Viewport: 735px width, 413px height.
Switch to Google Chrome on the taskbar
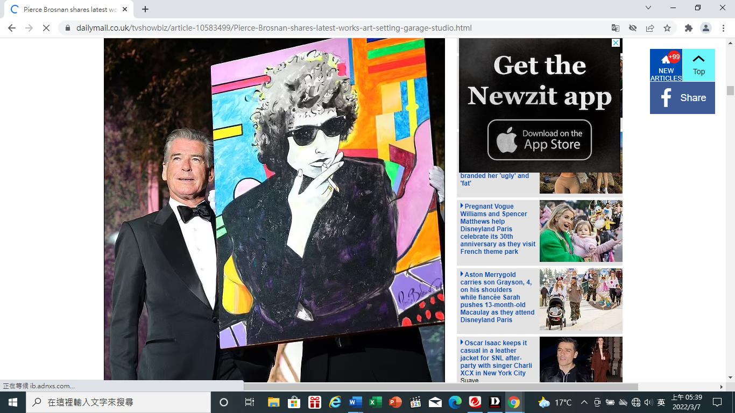pos(514,402)
